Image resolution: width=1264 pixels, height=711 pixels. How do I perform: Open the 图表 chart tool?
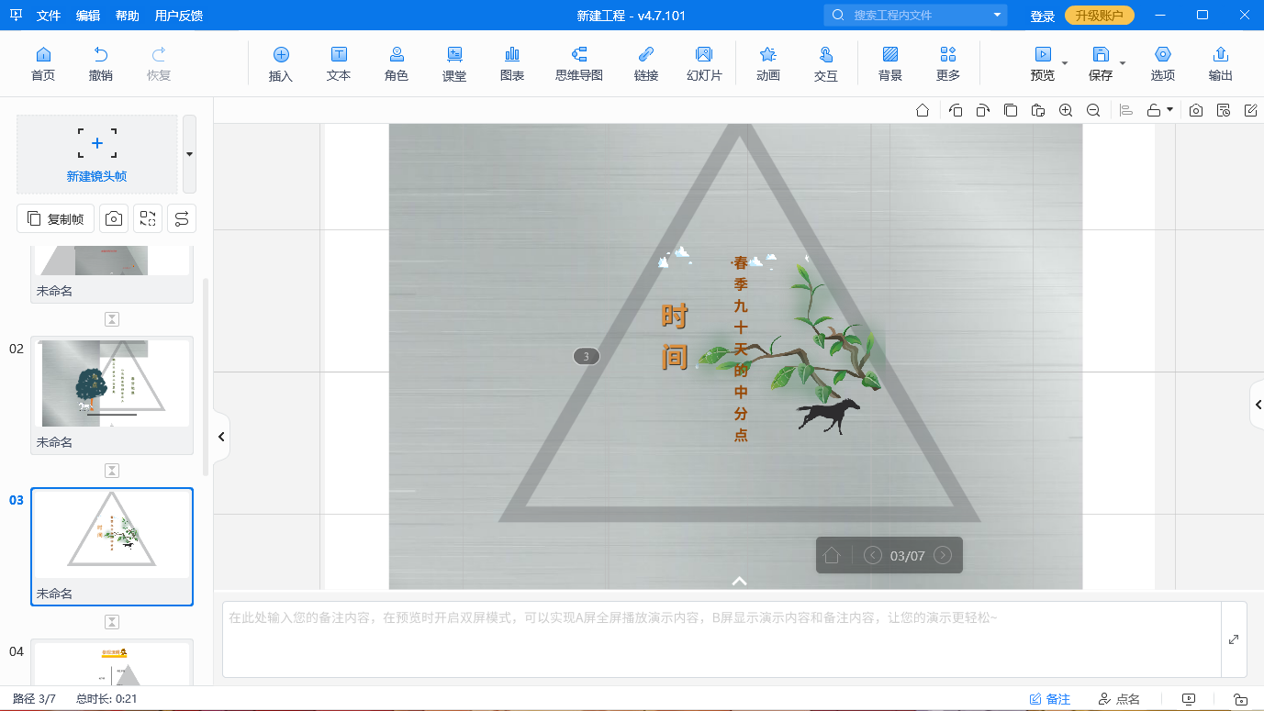tap(512, 63)
